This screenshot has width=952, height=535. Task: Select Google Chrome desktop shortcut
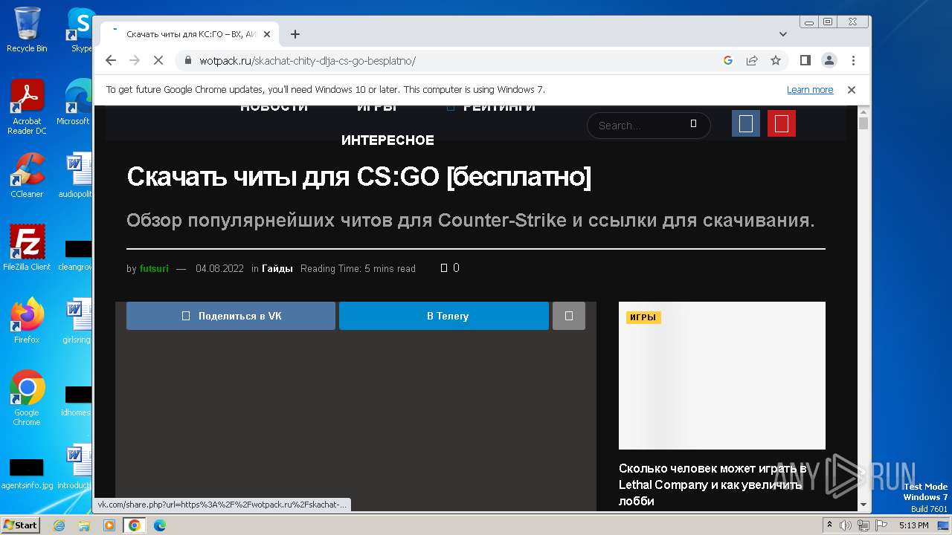27,398
